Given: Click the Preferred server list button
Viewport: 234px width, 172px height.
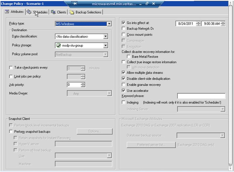Looking at the screenshot, I should [x=151, y=145].
